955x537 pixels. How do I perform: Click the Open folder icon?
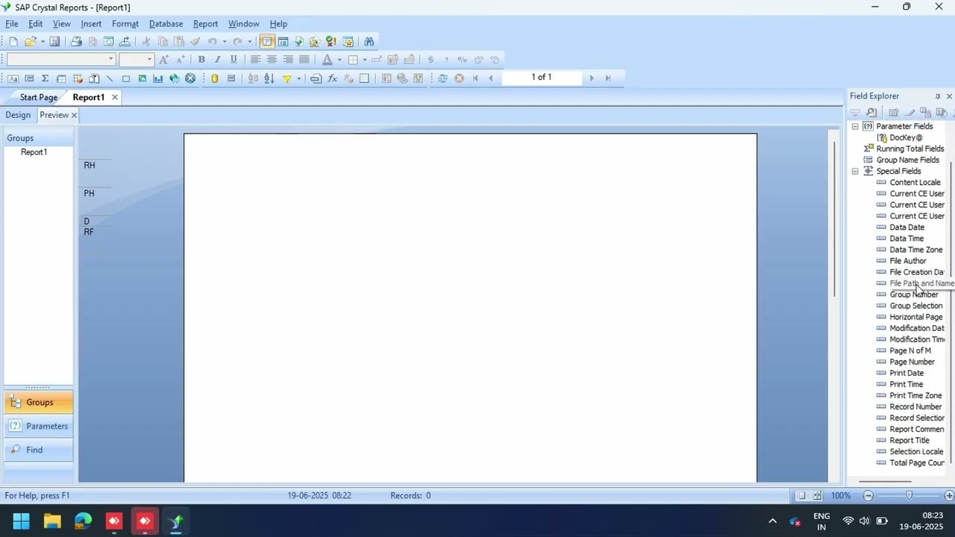click(30, 42)
